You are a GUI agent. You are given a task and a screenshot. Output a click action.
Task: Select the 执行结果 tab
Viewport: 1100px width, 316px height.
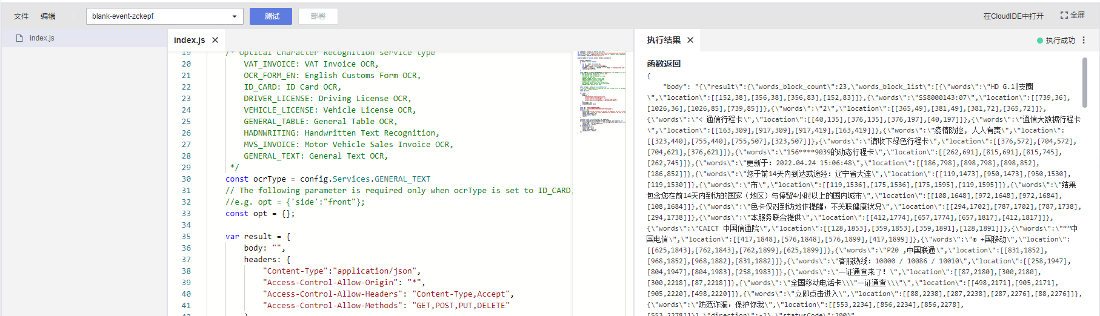pos(664,40)
